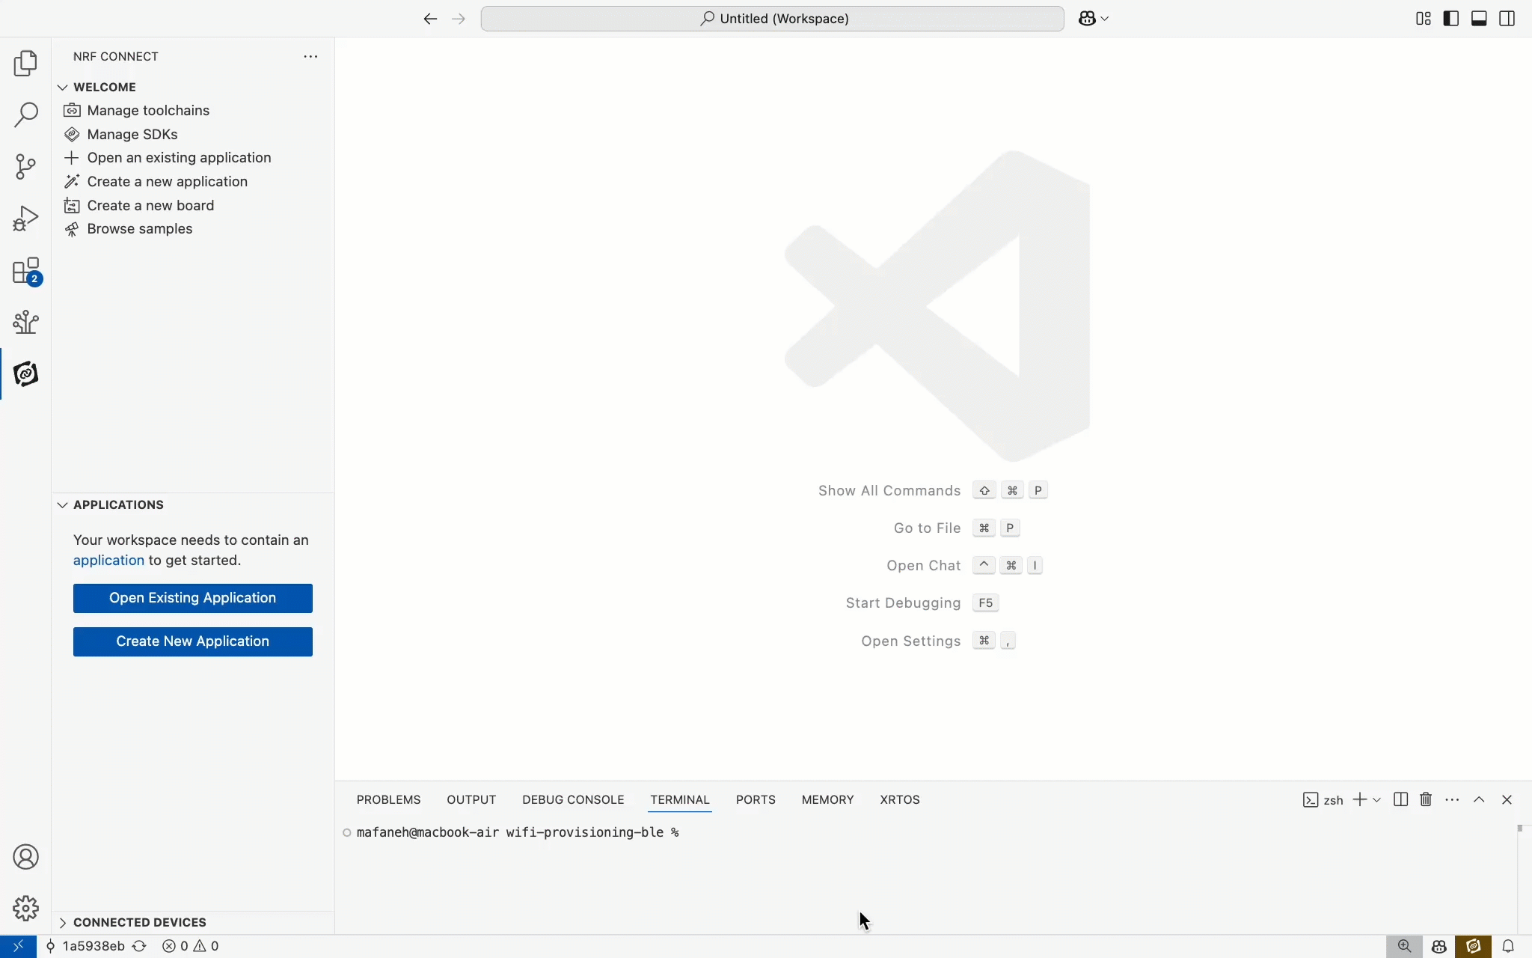Close the terminal panel

(x=1507, y=800)
